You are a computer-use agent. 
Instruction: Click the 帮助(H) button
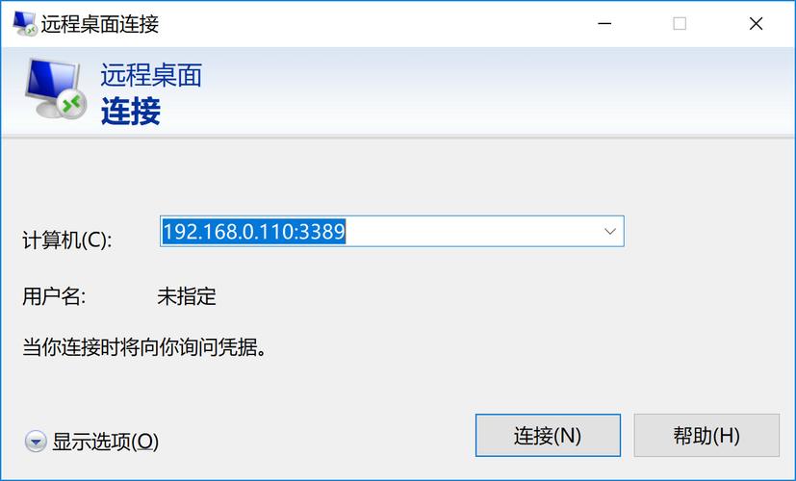point(706,436)
